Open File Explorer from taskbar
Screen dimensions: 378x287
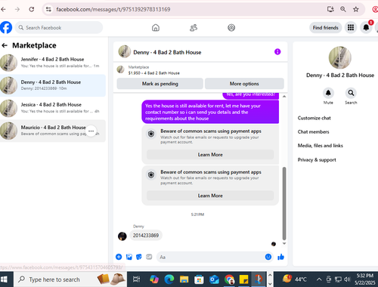tap(184, 279)
